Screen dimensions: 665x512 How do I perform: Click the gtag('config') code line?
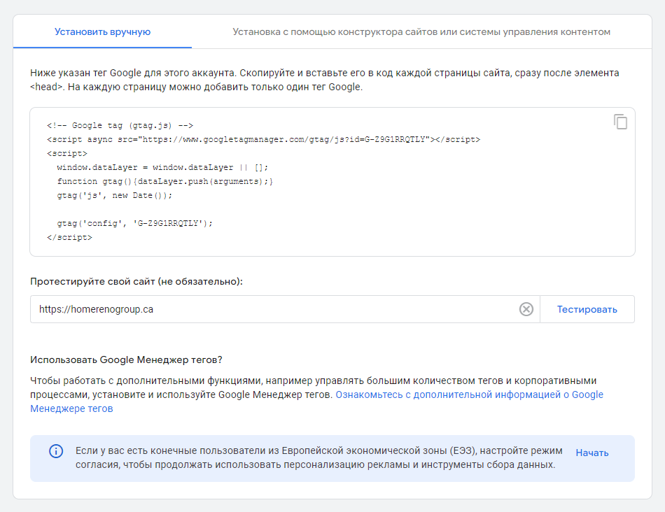(x=134, y=223)
